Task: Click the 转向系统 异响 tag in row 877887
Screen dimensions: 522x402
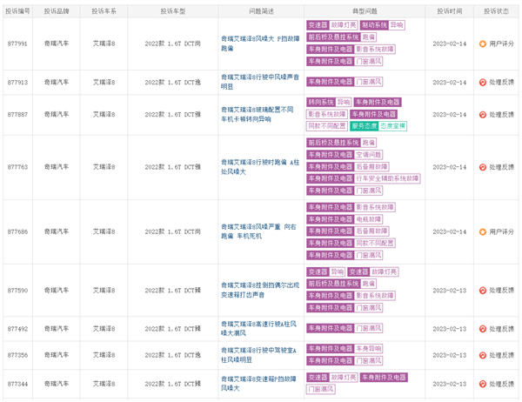Action: 329,102
